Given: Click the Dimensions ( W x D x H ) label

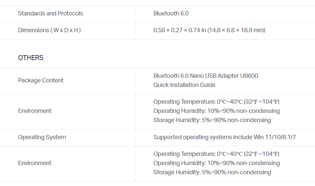Looking at the screenshot, I should pos(49,30).
